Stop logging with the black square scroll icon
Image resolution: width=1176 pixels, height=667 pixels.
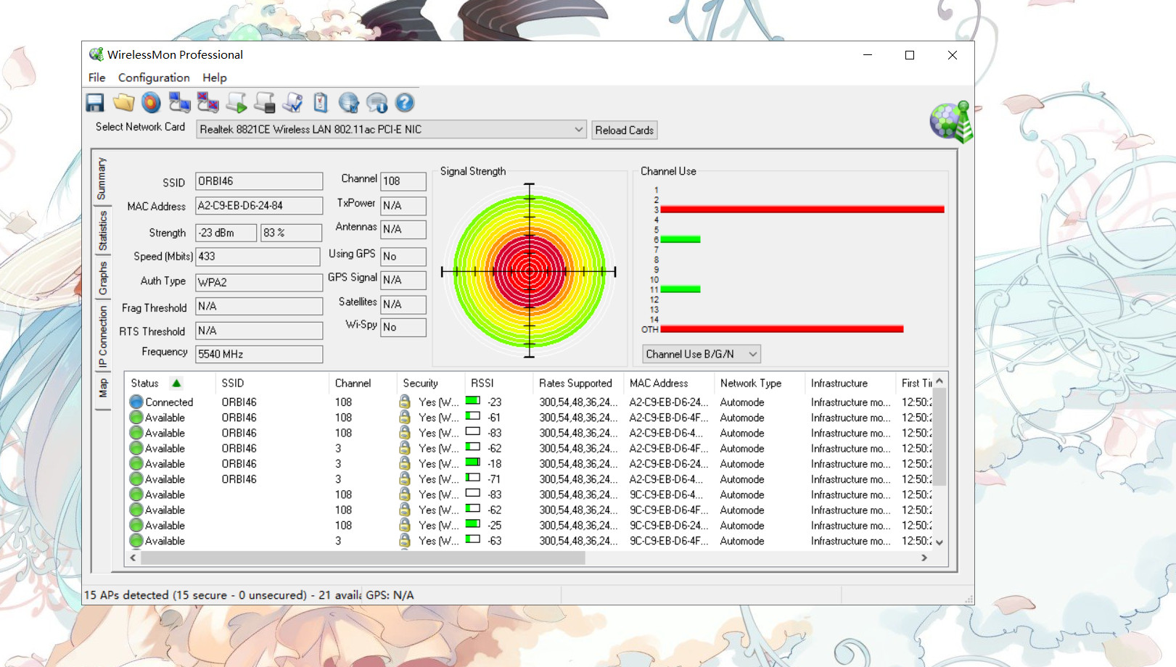(x=264, y=103)
